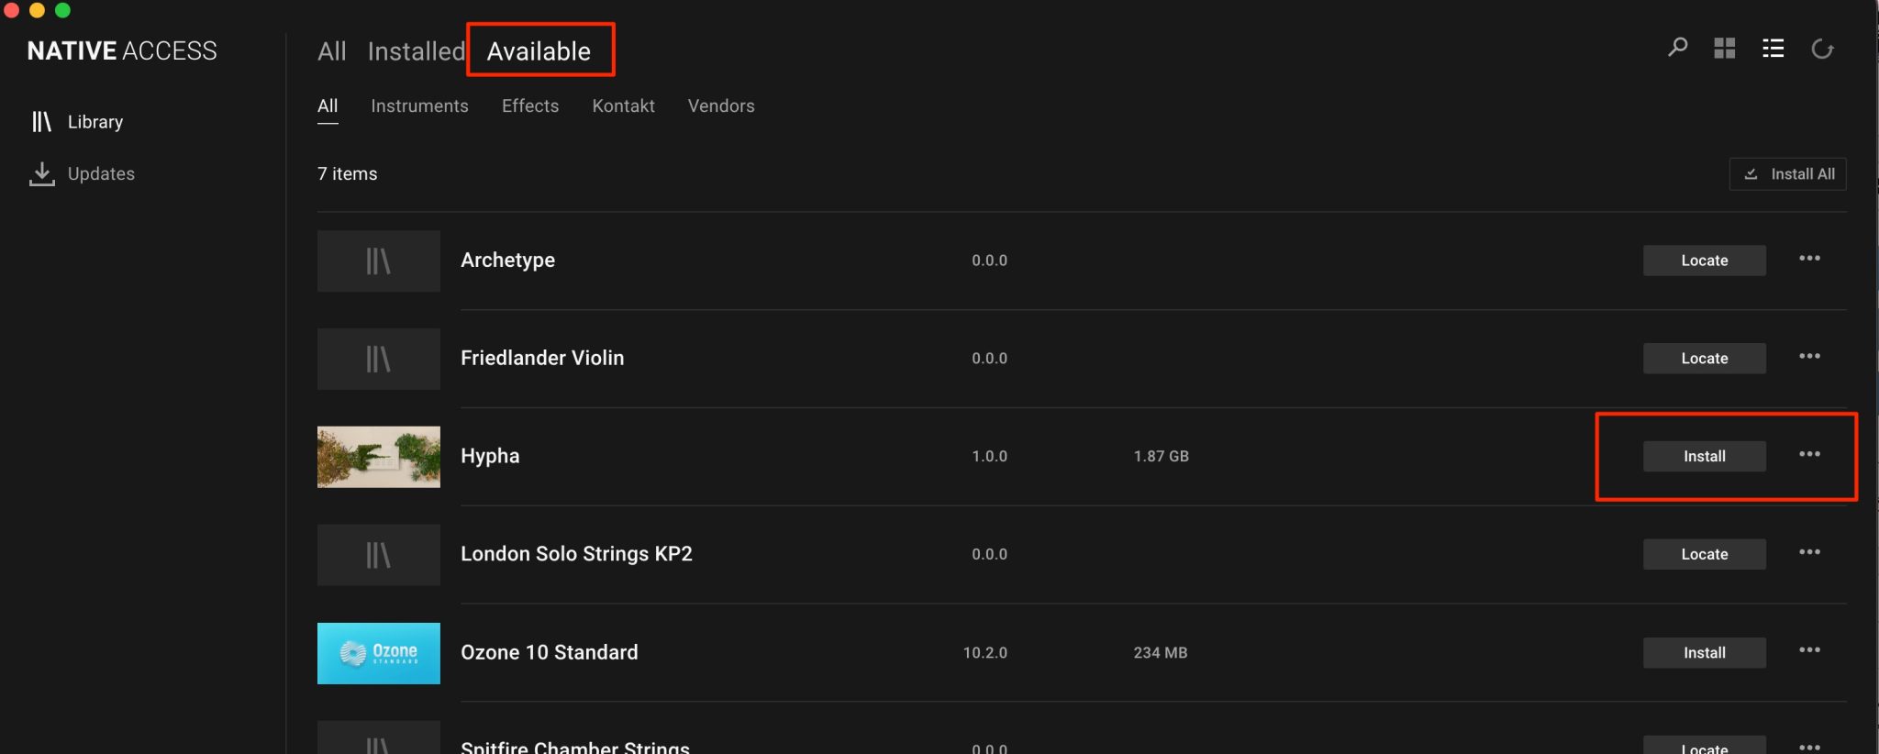Click the refresh library icon
Screen dimensions: 1879x754
tap(1822, 49)
